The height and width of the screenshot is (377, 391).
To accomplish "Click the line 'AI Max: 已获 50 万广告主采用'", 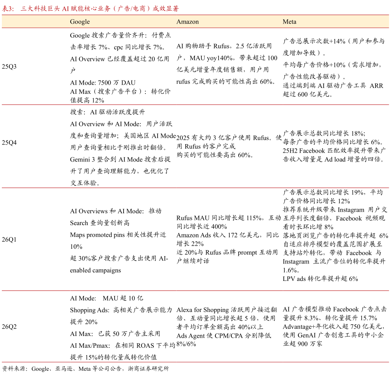I will pyautogui.click(x=115, y=334).
